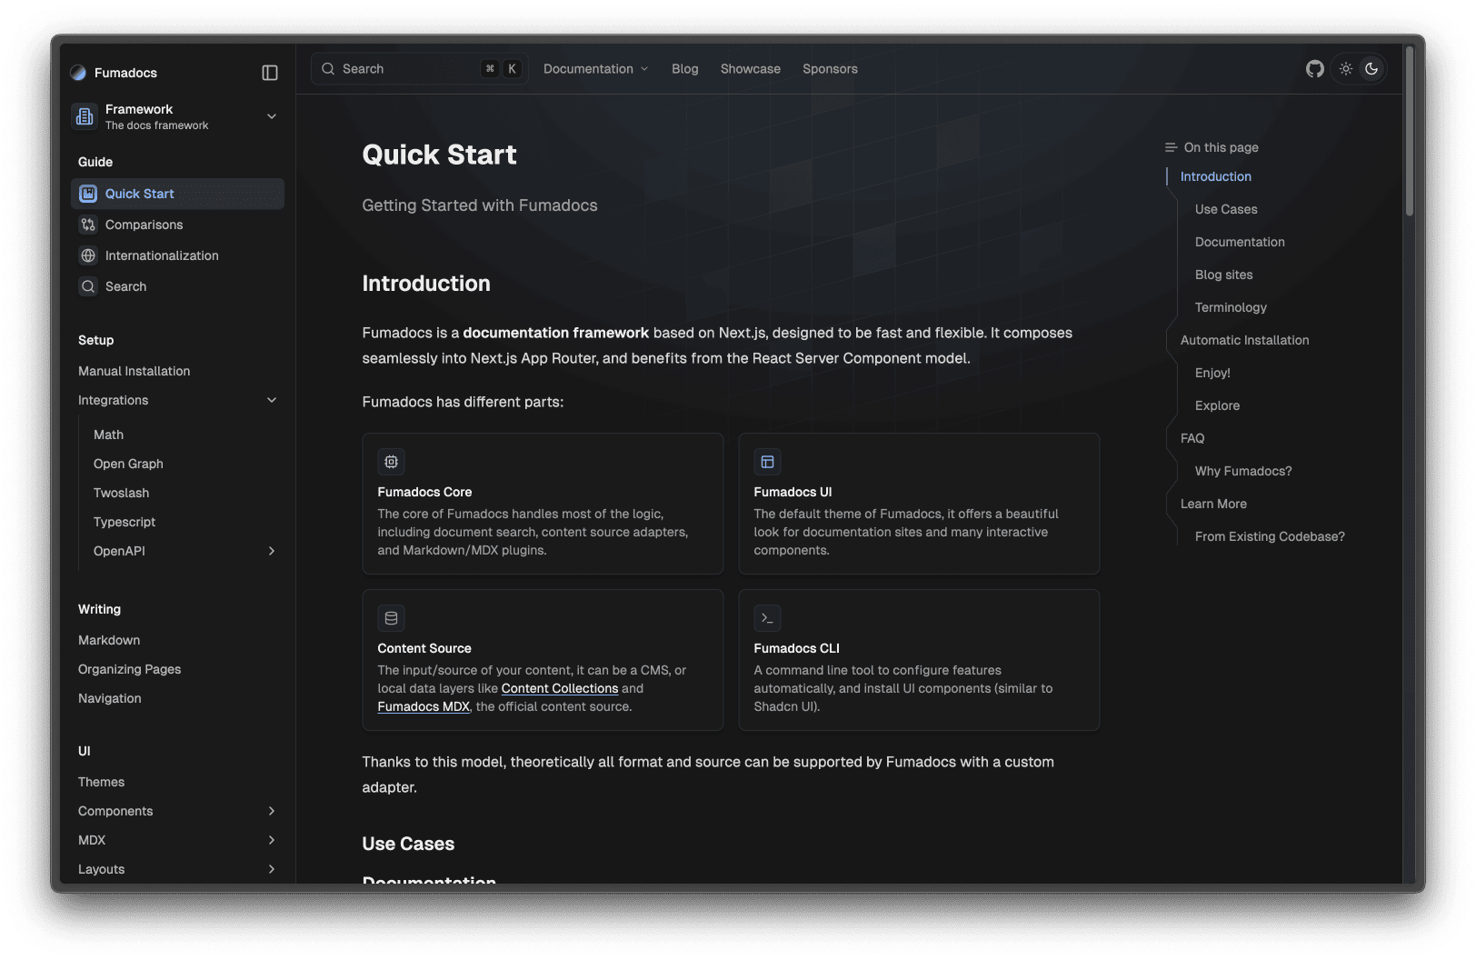This screenshot has height=960, width=1476.
Task: Open Internationalization via its globe icon
Action: click(88, 255)
